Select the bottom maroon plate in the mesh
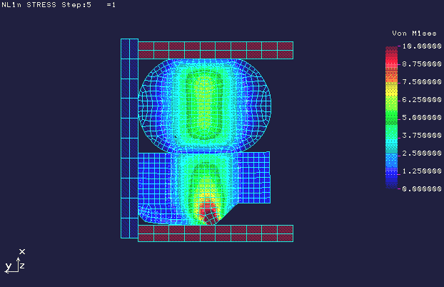The width and height of the screenshot is (444, 287). pyautogui.click(x=215, y=233)
